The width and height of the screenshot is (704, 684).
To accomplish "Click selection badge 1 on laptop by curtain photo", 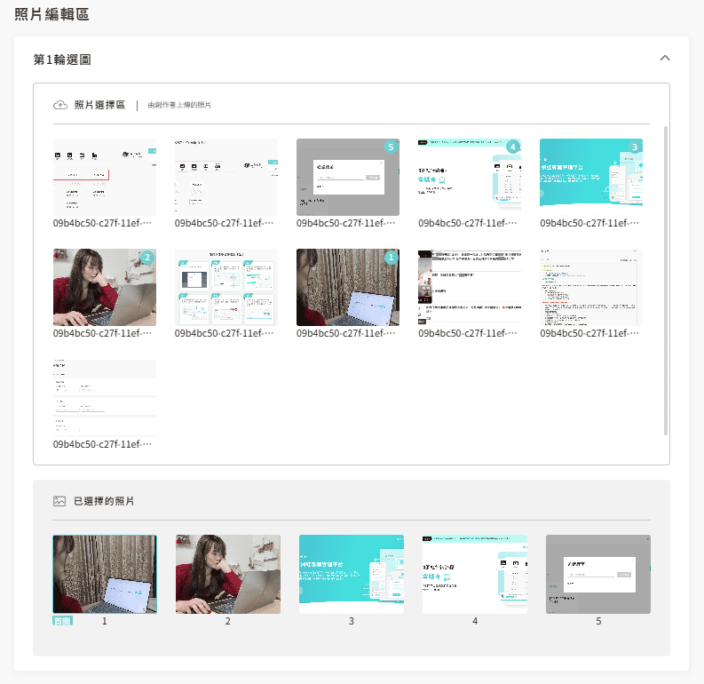I will (x=391, y=258).
